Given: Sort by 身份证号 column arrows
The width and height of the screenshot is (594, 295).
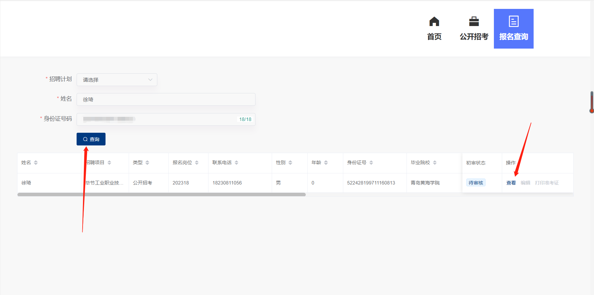Looking at the screenshot, I should (371, 163).
